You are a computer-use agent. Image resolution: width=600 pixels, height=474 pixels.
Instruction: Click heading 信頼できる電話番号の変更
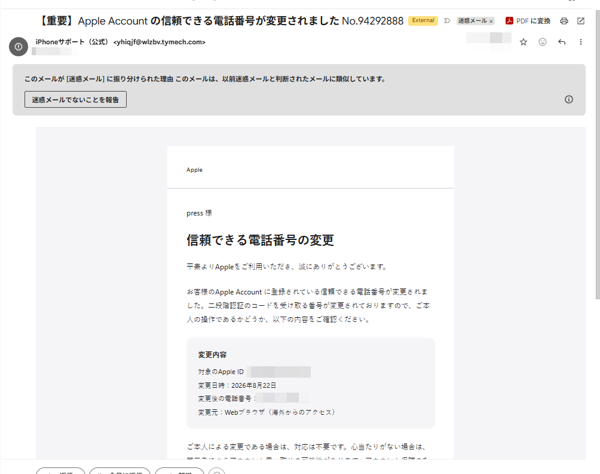(260, 240)
